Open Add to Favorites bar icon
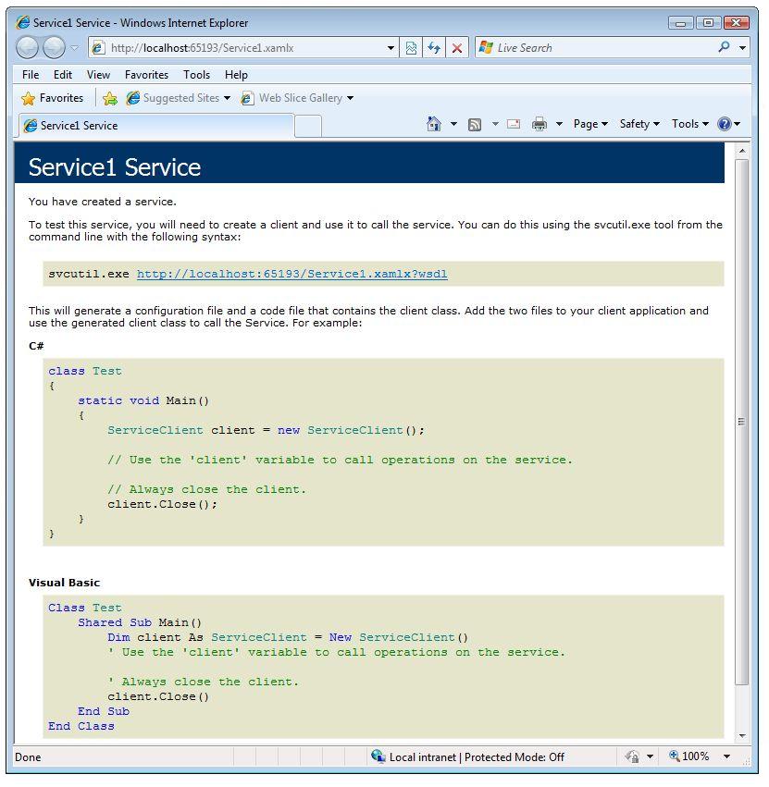Viewport: 769px width, 787px height. [110, 97]
